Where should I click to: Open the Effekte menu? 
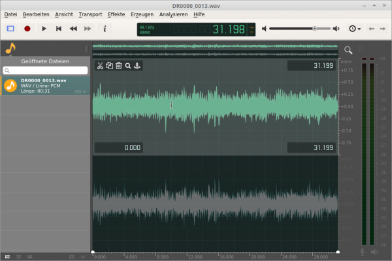click(116, 14)
